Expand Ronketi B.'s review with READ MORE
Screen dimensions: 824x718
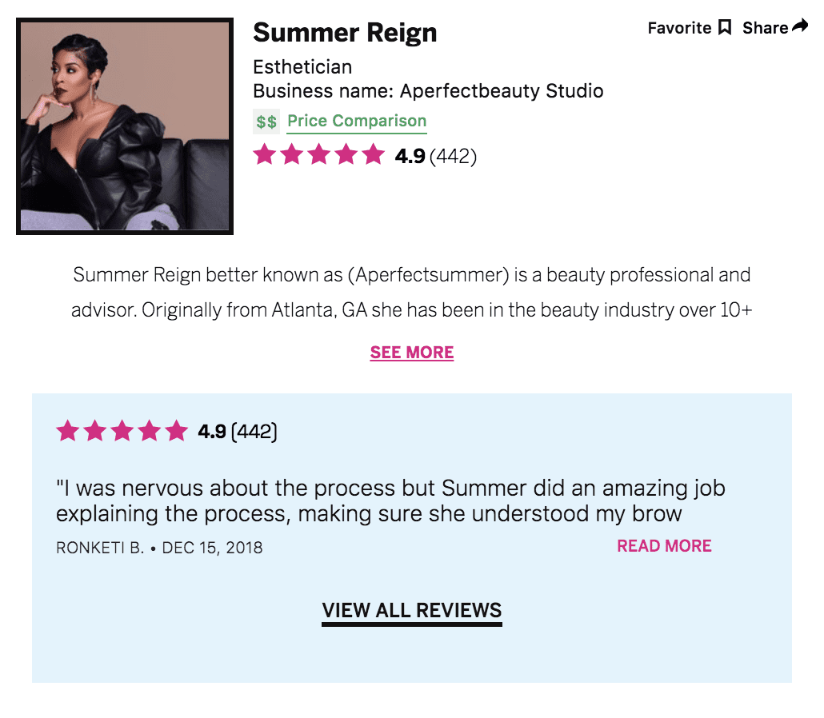[664, 546]
